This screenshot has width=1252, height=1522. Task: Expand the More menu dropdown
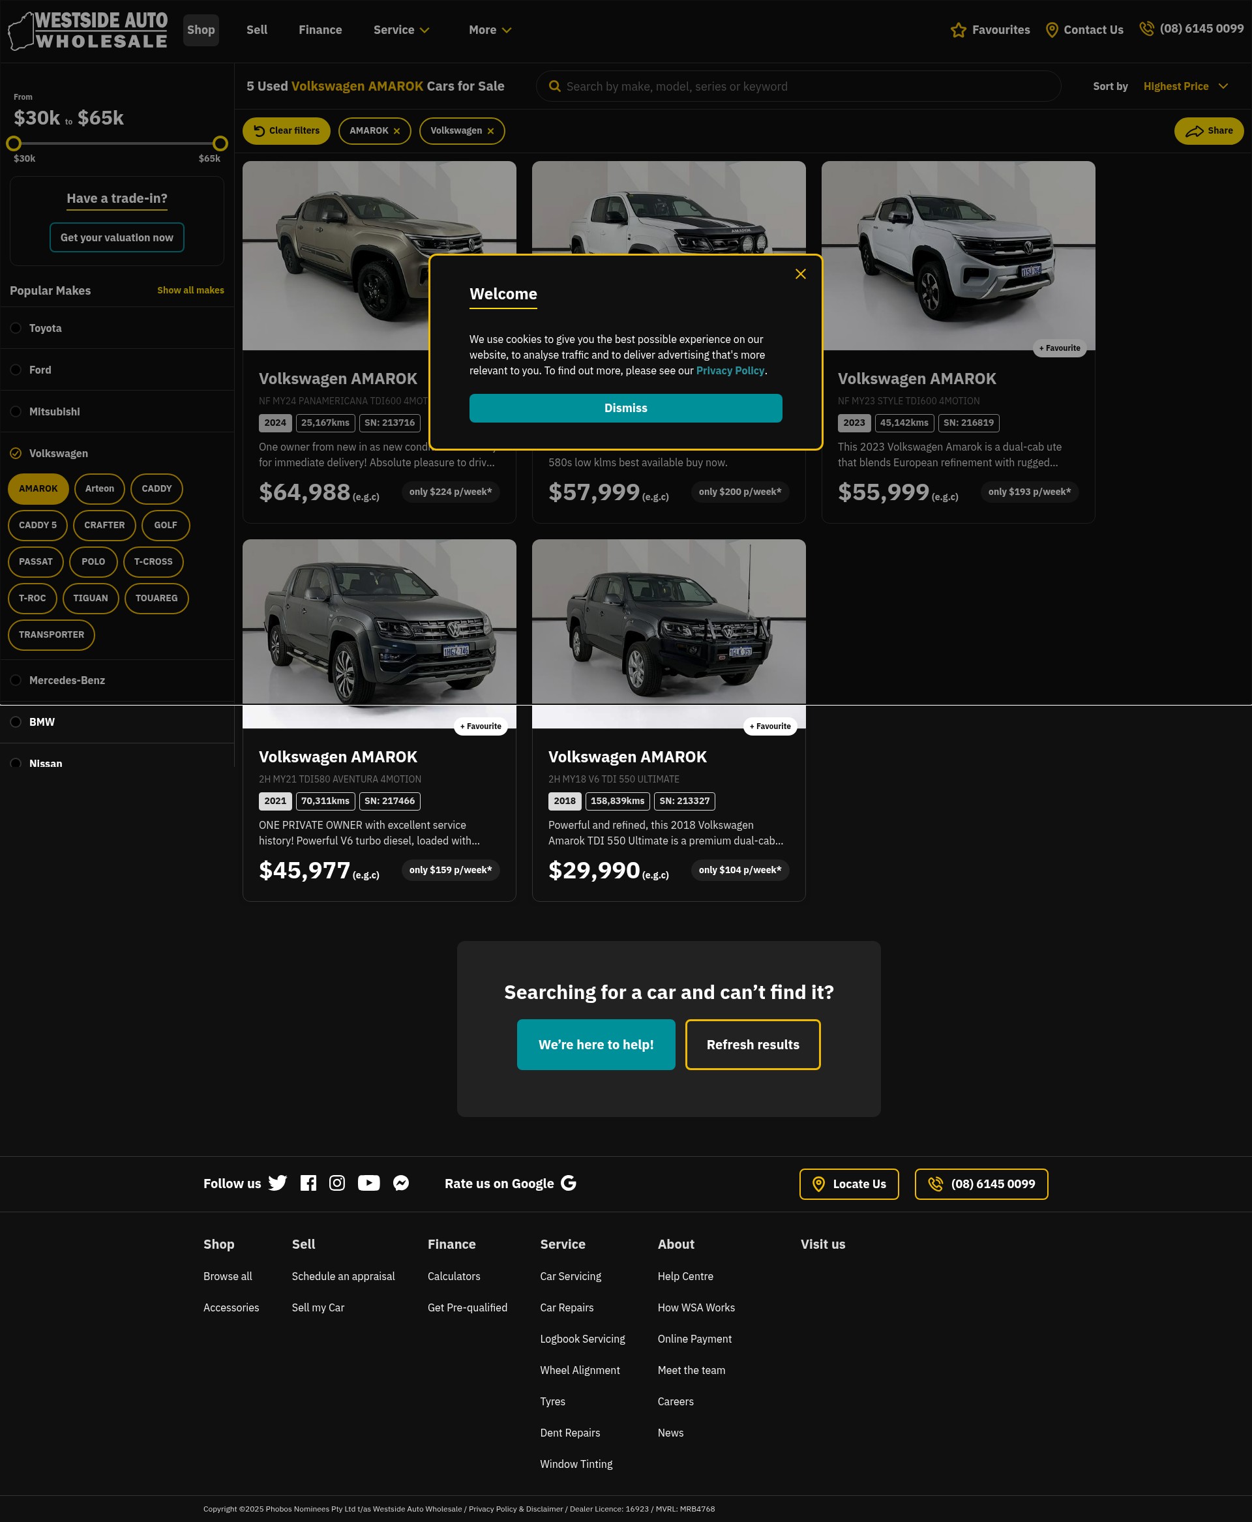point(490,30)
